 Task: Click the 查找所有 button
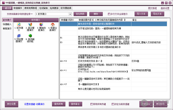tap(59, 104)
